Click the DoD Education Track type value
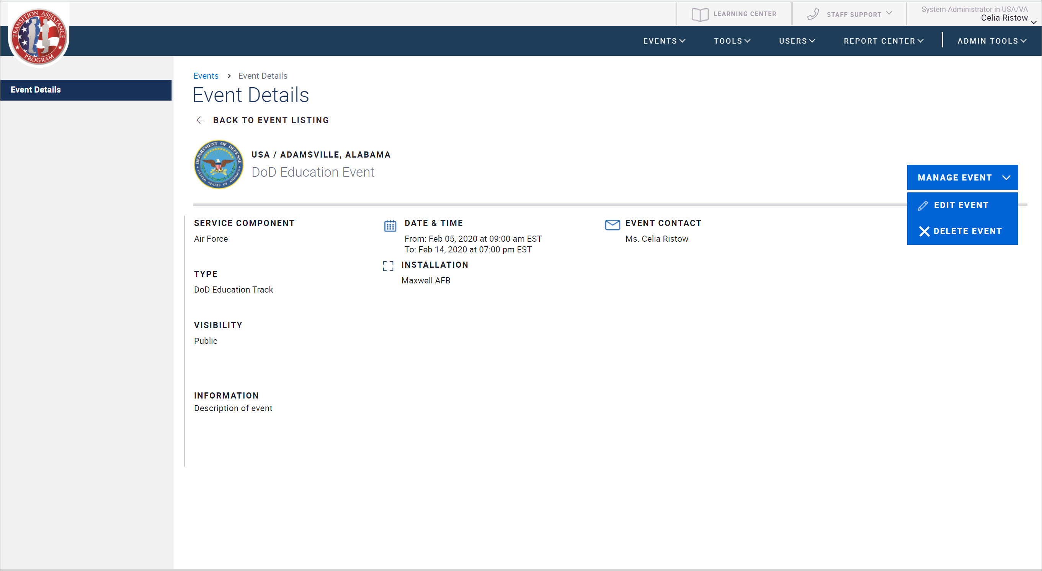 click(234, 290)
